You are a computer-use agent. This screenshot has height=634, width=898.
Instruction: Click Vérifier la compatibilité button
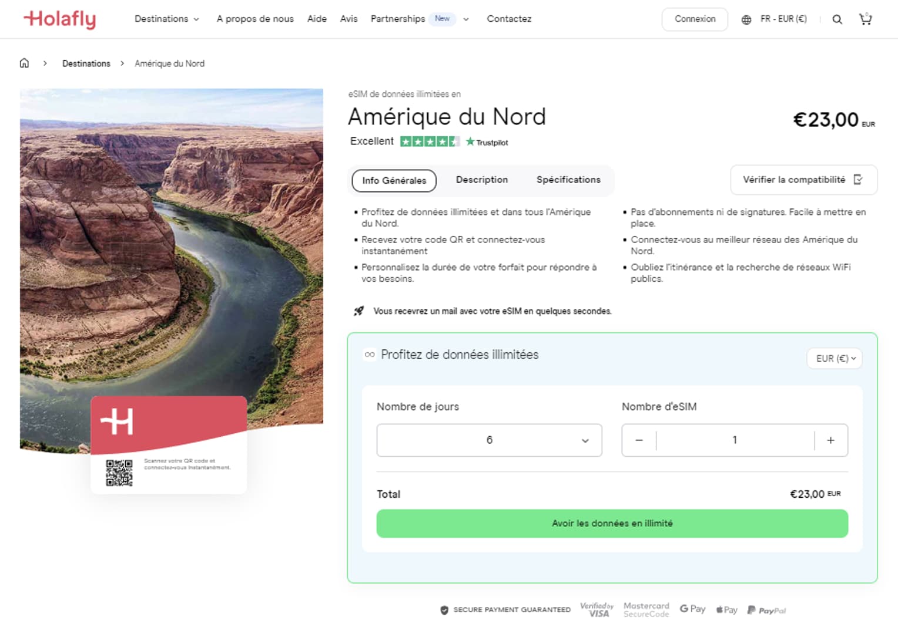click(803, 180)
